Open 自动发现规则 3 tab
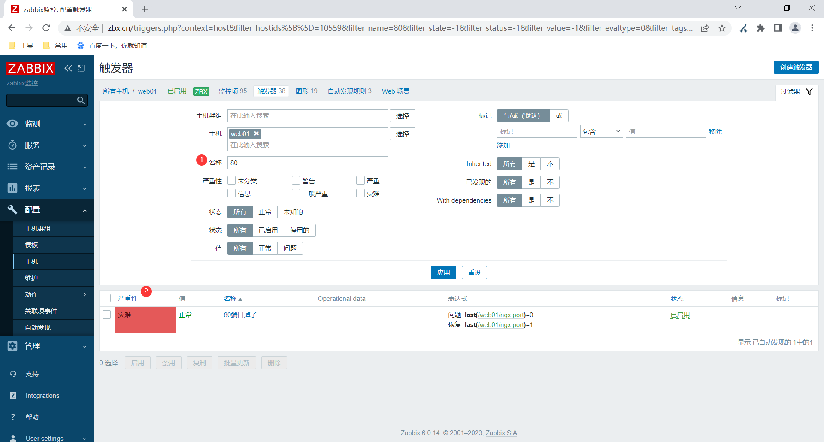The height and width of the screenshot is (442, 824). (x=349, y=91)
